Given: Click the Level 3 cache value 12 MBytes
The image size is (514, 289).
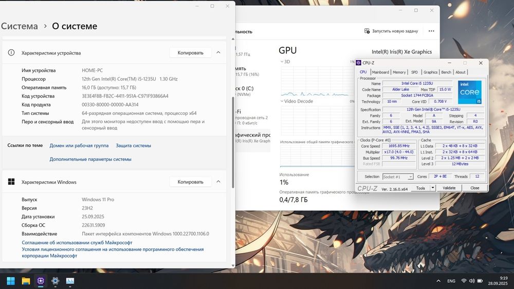Looking at the screenshot, I should click(460, 164).
